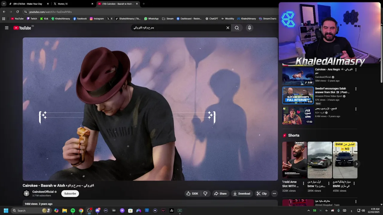Open the Windows Start menu

pyautogui.click(x=6, y=211)
